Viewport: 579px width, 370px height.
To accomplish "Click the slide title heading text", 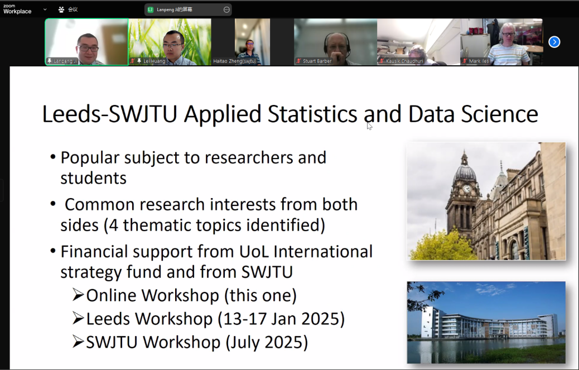I will [x=290, y=114].
